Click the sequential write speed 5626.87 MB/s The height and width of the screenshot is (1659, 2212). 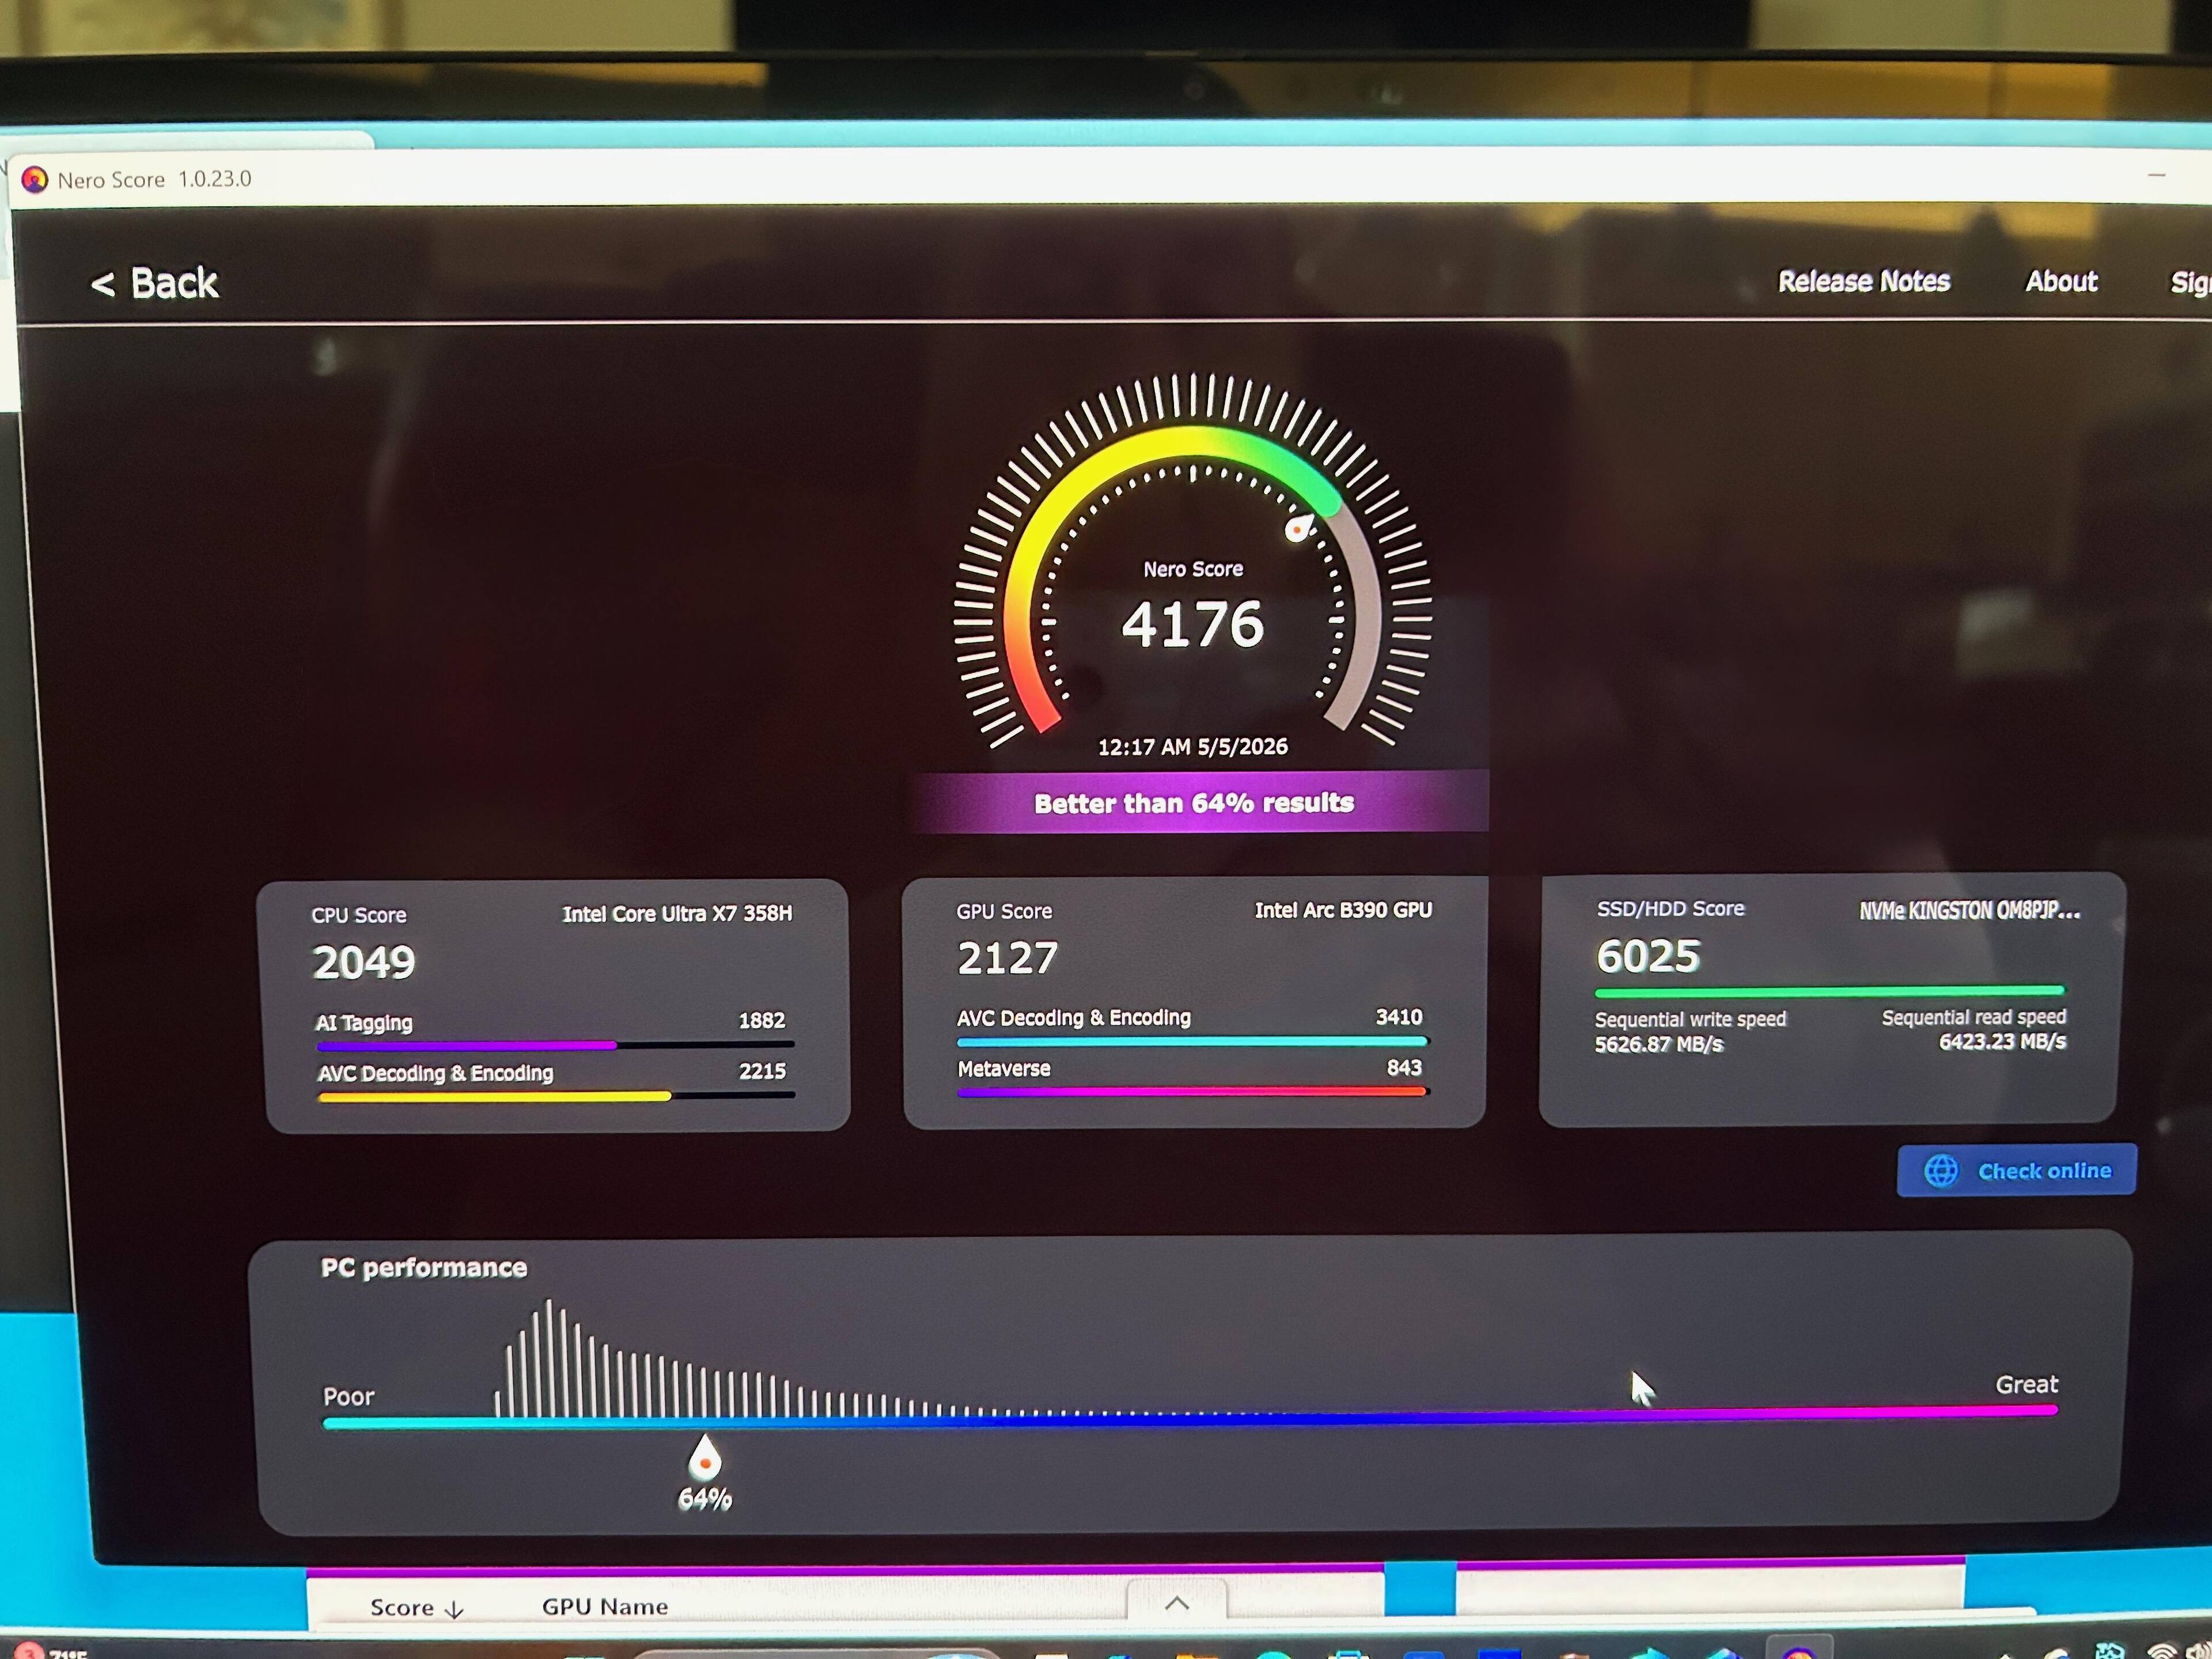click(1659, 1044)
